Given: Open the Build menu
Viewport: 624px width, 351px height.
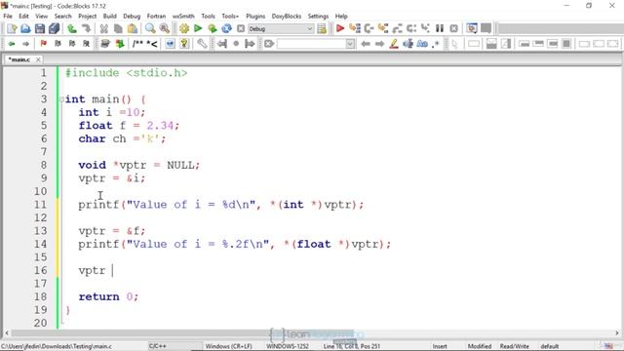Looking at the screenshot, I should (x=110, y=17).
